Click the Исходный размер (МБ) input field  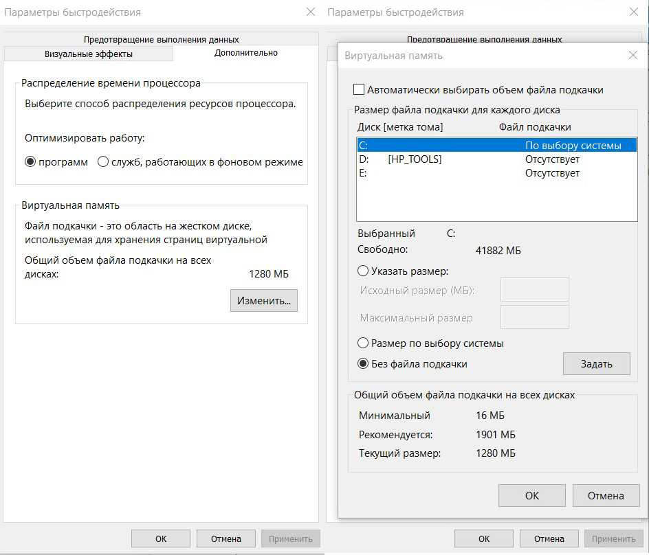pyautogui.click(x=534, y=290)
